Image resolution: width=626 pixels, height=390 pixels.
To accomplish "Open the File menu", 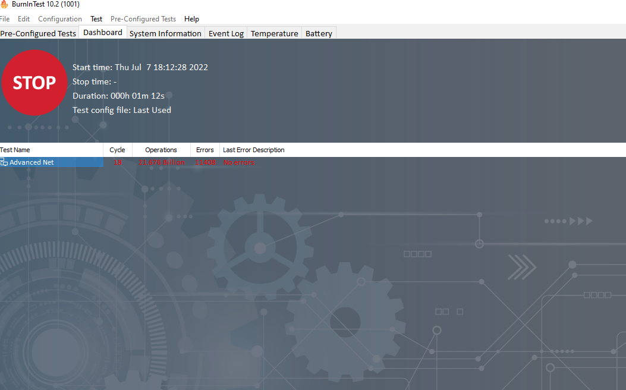I will coord(5,19).
